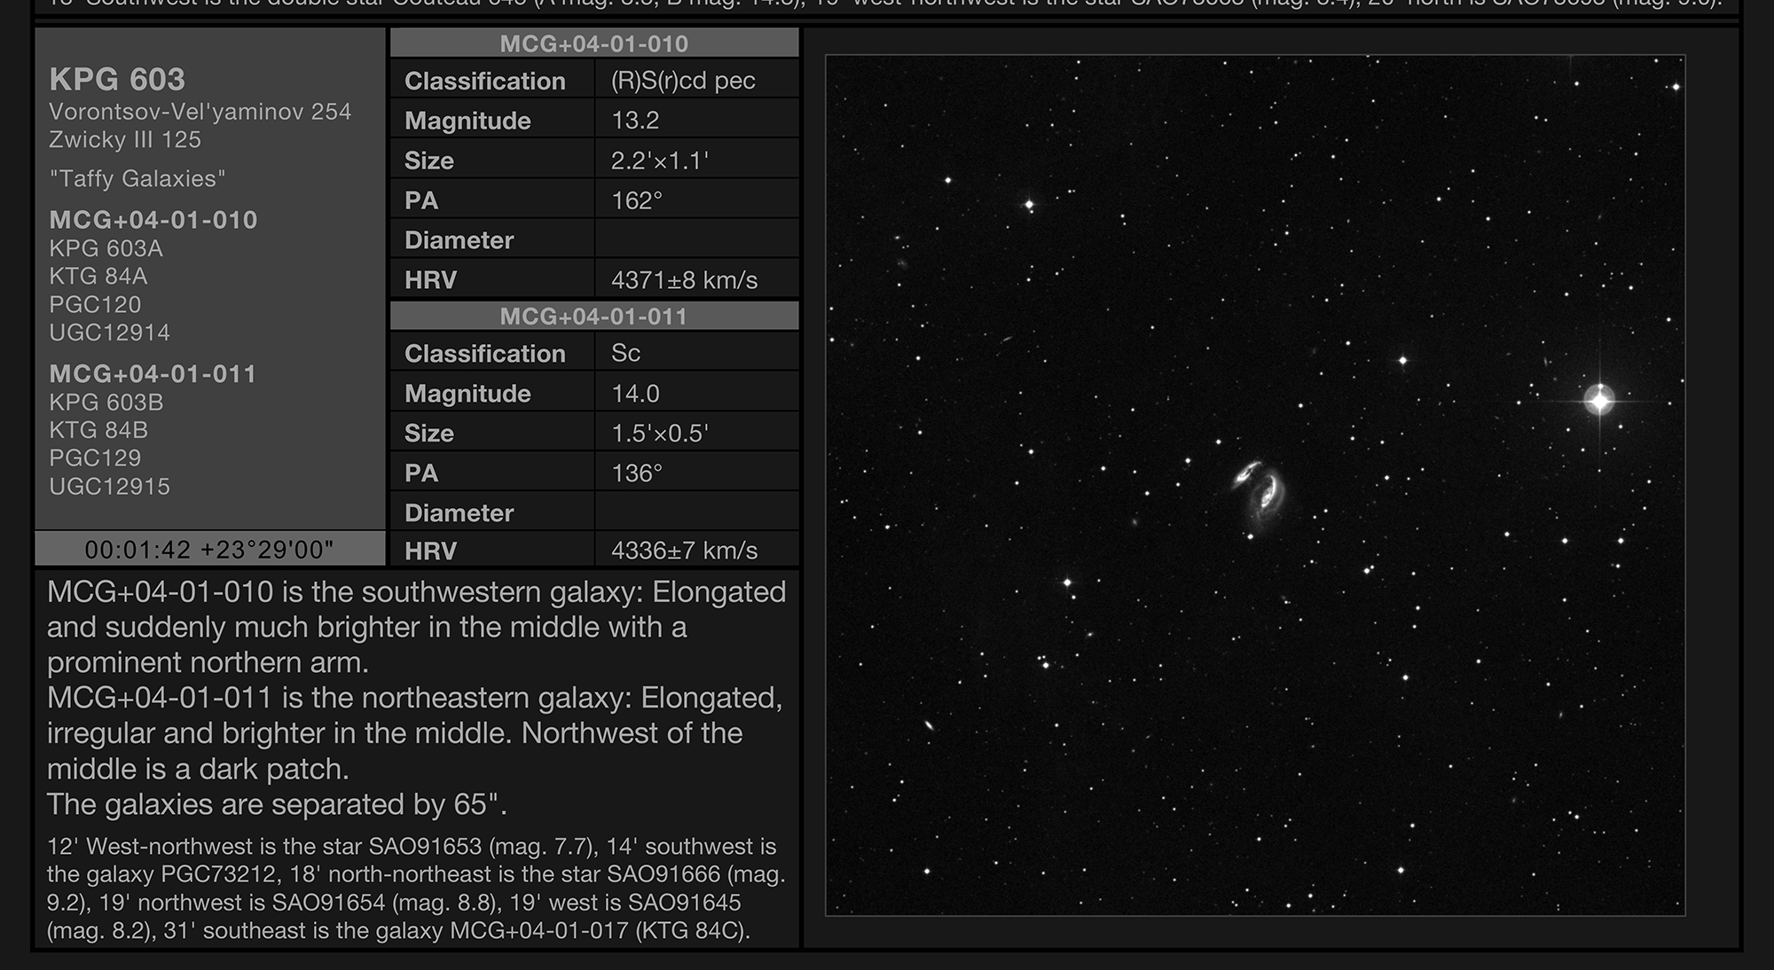Select the KTG 84A alias
The image size is (1774, 970).
(98, 277)
